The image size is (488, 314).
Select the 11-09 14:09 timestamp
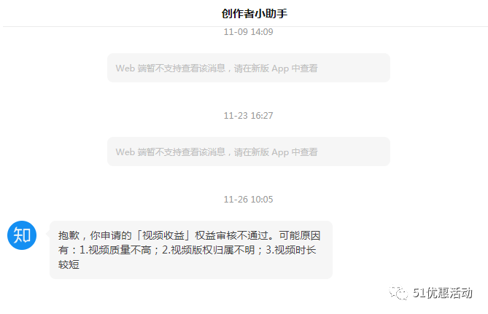point(248,32)
